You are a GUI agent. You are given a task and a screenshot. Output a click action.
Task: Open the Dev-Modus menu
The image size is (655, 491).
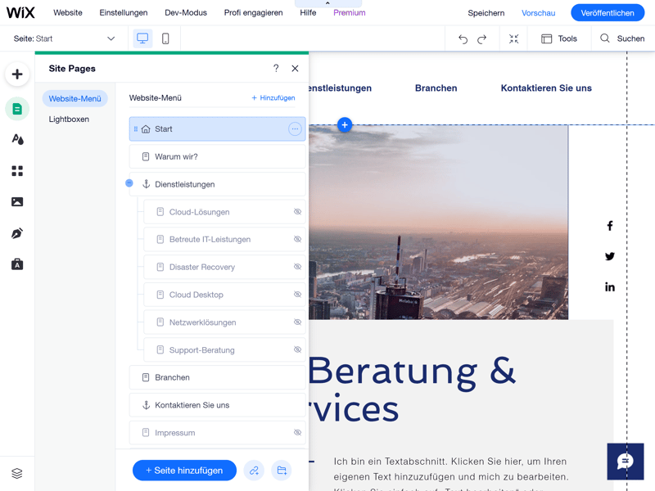pyautogui.click(x=186, y=12)
